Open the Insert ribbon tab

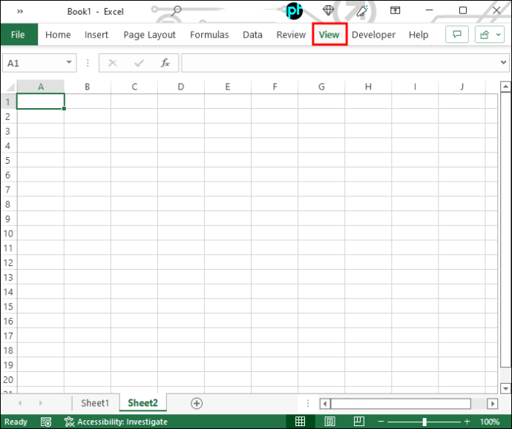point(96,35)
